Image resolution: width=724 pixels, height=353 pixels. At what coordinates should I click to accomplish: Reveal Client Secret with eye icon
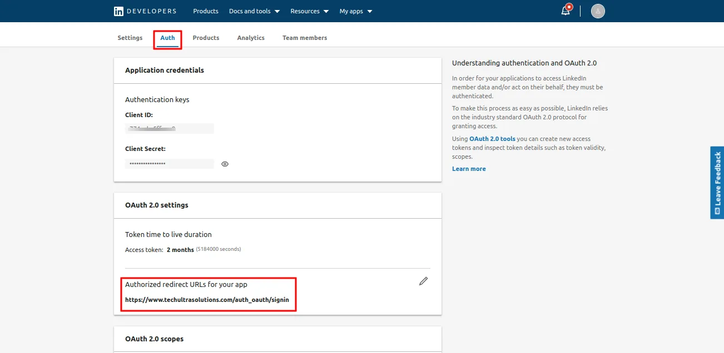[x=225, y=164]
